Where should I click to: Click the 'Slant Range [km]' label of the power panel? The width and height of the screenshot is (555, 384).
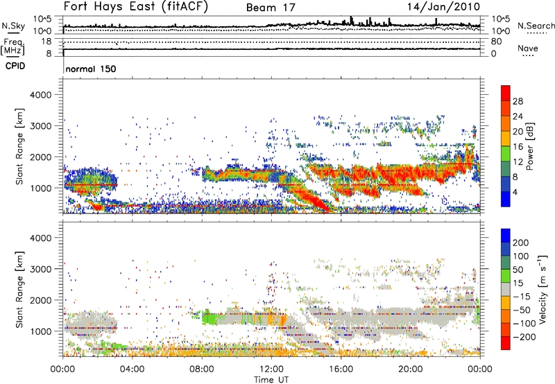click(19, 146)
